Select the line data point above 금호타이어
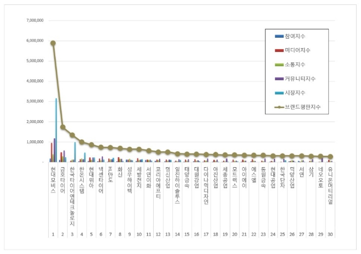Viewport: 361px width, 254px height. pos(63,127)
